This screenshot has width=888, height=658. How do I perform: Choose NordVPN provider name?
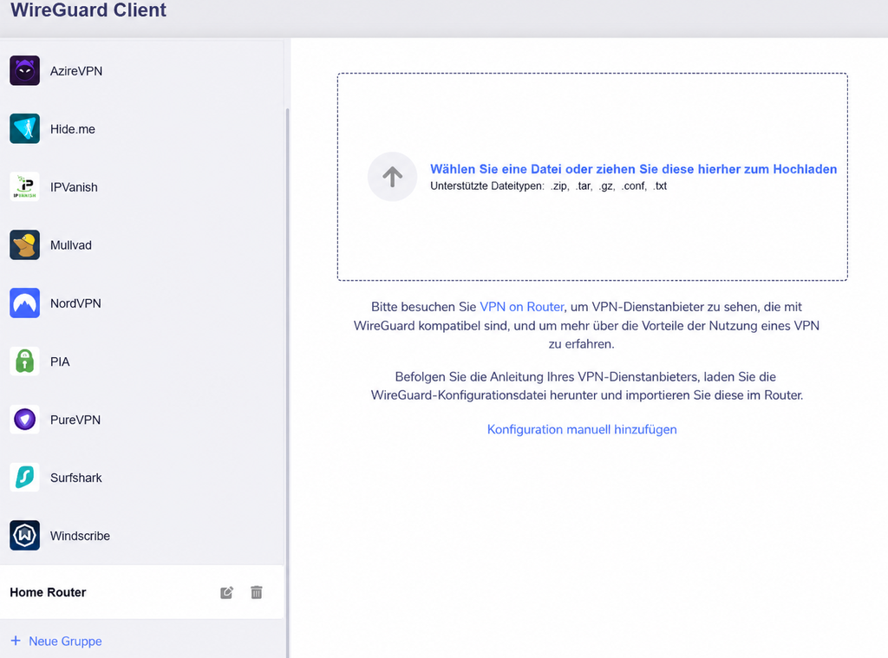point(76,303)
